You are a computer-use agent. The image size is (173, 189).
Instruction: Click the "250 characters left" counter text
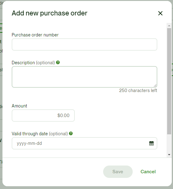[138, 90]
